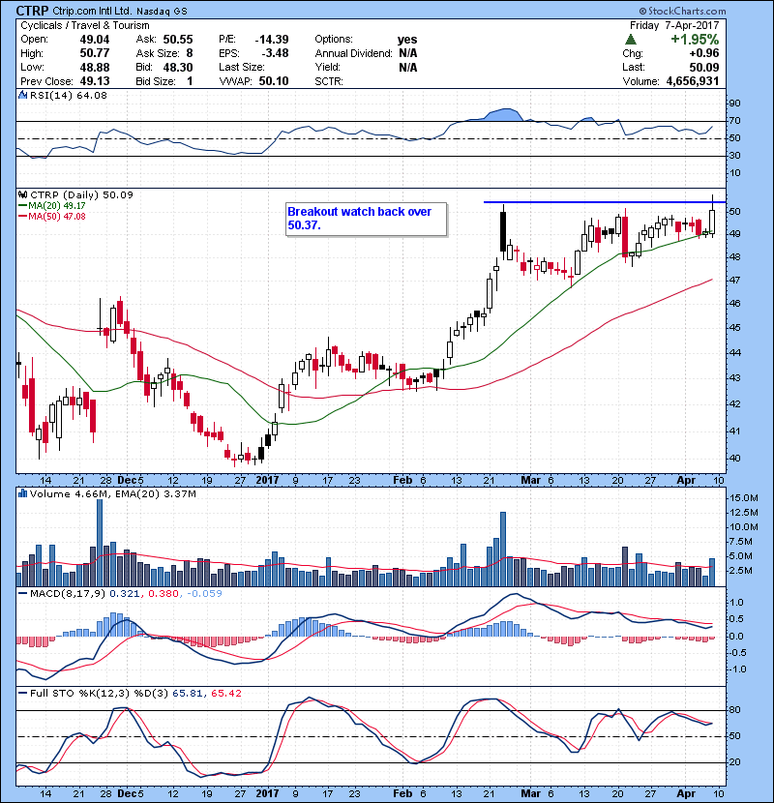Click the Bid price 48.30

click(178, 67)
